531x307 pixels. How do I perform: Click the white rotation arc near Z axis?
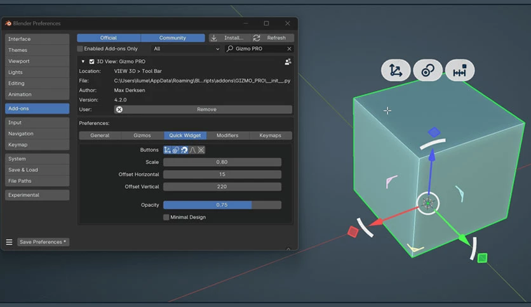(x=433, y=144)
